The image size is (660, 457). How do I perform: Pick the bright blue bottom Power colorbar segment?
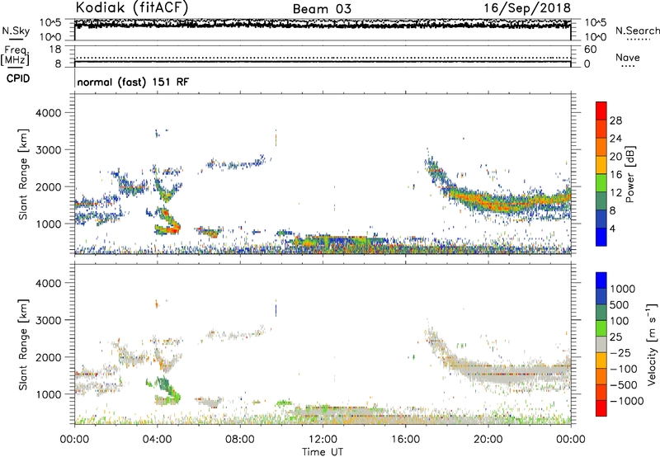(x=601, y=237)
